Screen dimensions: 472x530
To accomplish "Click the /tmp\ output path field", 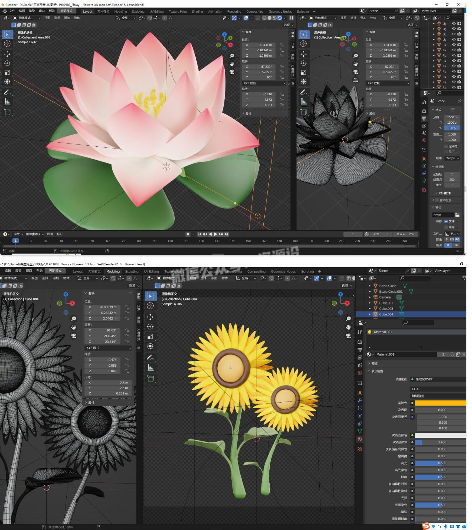I will [443, 215].
